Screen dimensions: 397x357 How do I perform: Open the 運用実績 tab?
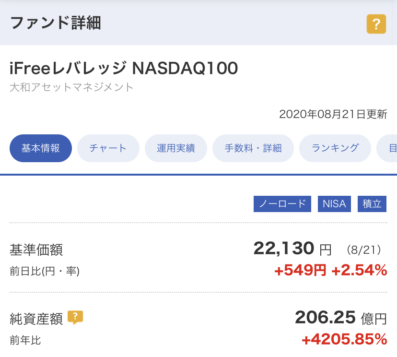(176, 148)
